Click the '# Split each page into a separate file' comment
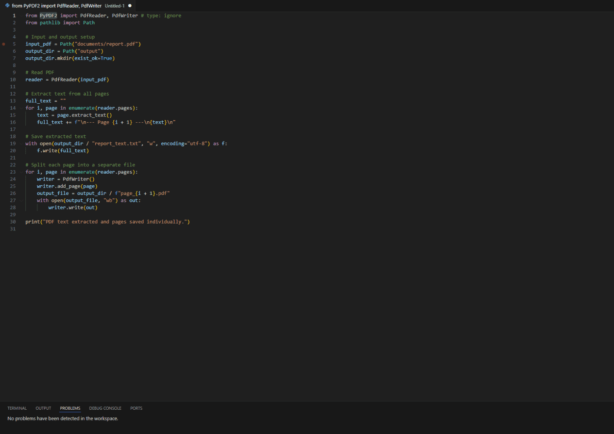Screen dimensions: 614x434 (80, 165)
